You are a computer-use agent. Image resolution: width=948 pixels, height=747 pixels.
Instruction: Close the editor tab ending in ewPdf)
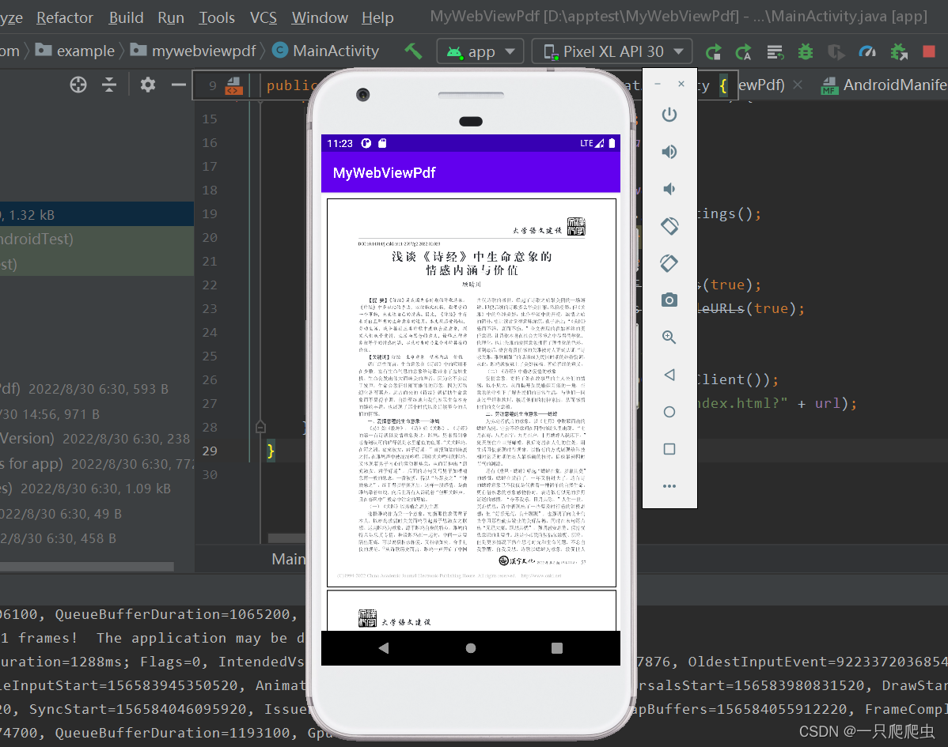798,85
